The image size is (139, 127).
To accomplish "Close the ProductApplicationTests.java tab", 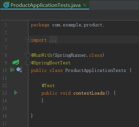I will 85,5.
